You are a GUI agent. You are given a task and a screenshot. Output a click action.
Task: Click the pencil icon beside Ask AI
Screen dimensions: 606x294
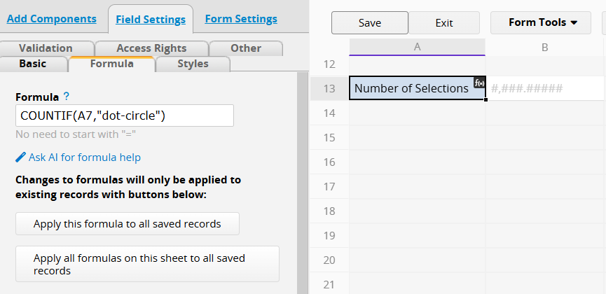[x=20, y=157]
